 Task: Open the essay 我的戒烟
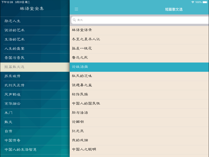[139, 140]
